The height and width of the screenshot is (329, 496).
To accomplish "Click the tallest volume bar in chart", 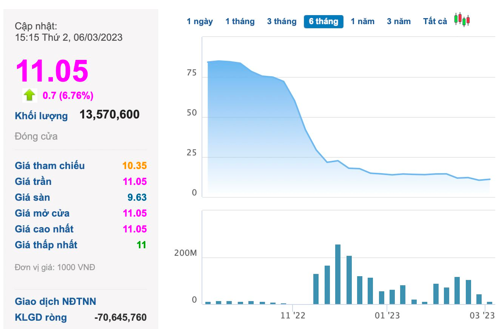I will [338, 274].
